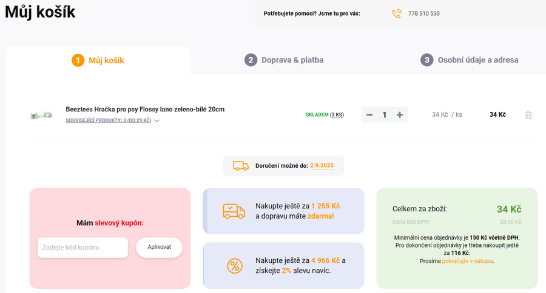Open the Beeztees Flossy rope product thumbnail
Image resolution: width=546 pixels, height=293 pixels.
pos(42,115)
